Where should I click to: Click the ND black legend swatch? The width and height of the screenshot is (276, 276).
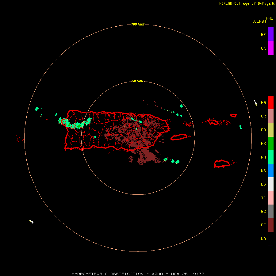tap(271, 239)
